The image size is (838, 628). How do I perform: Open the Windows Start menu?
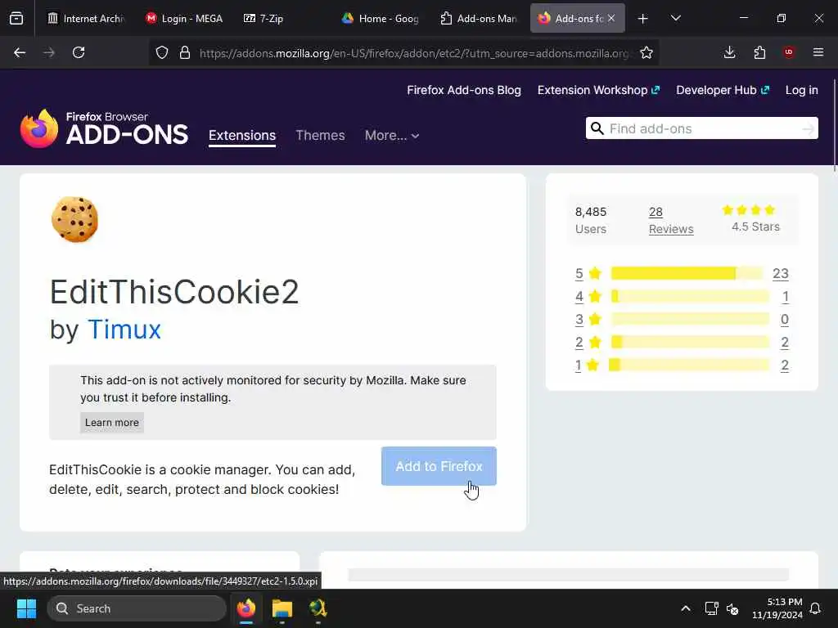26,608
